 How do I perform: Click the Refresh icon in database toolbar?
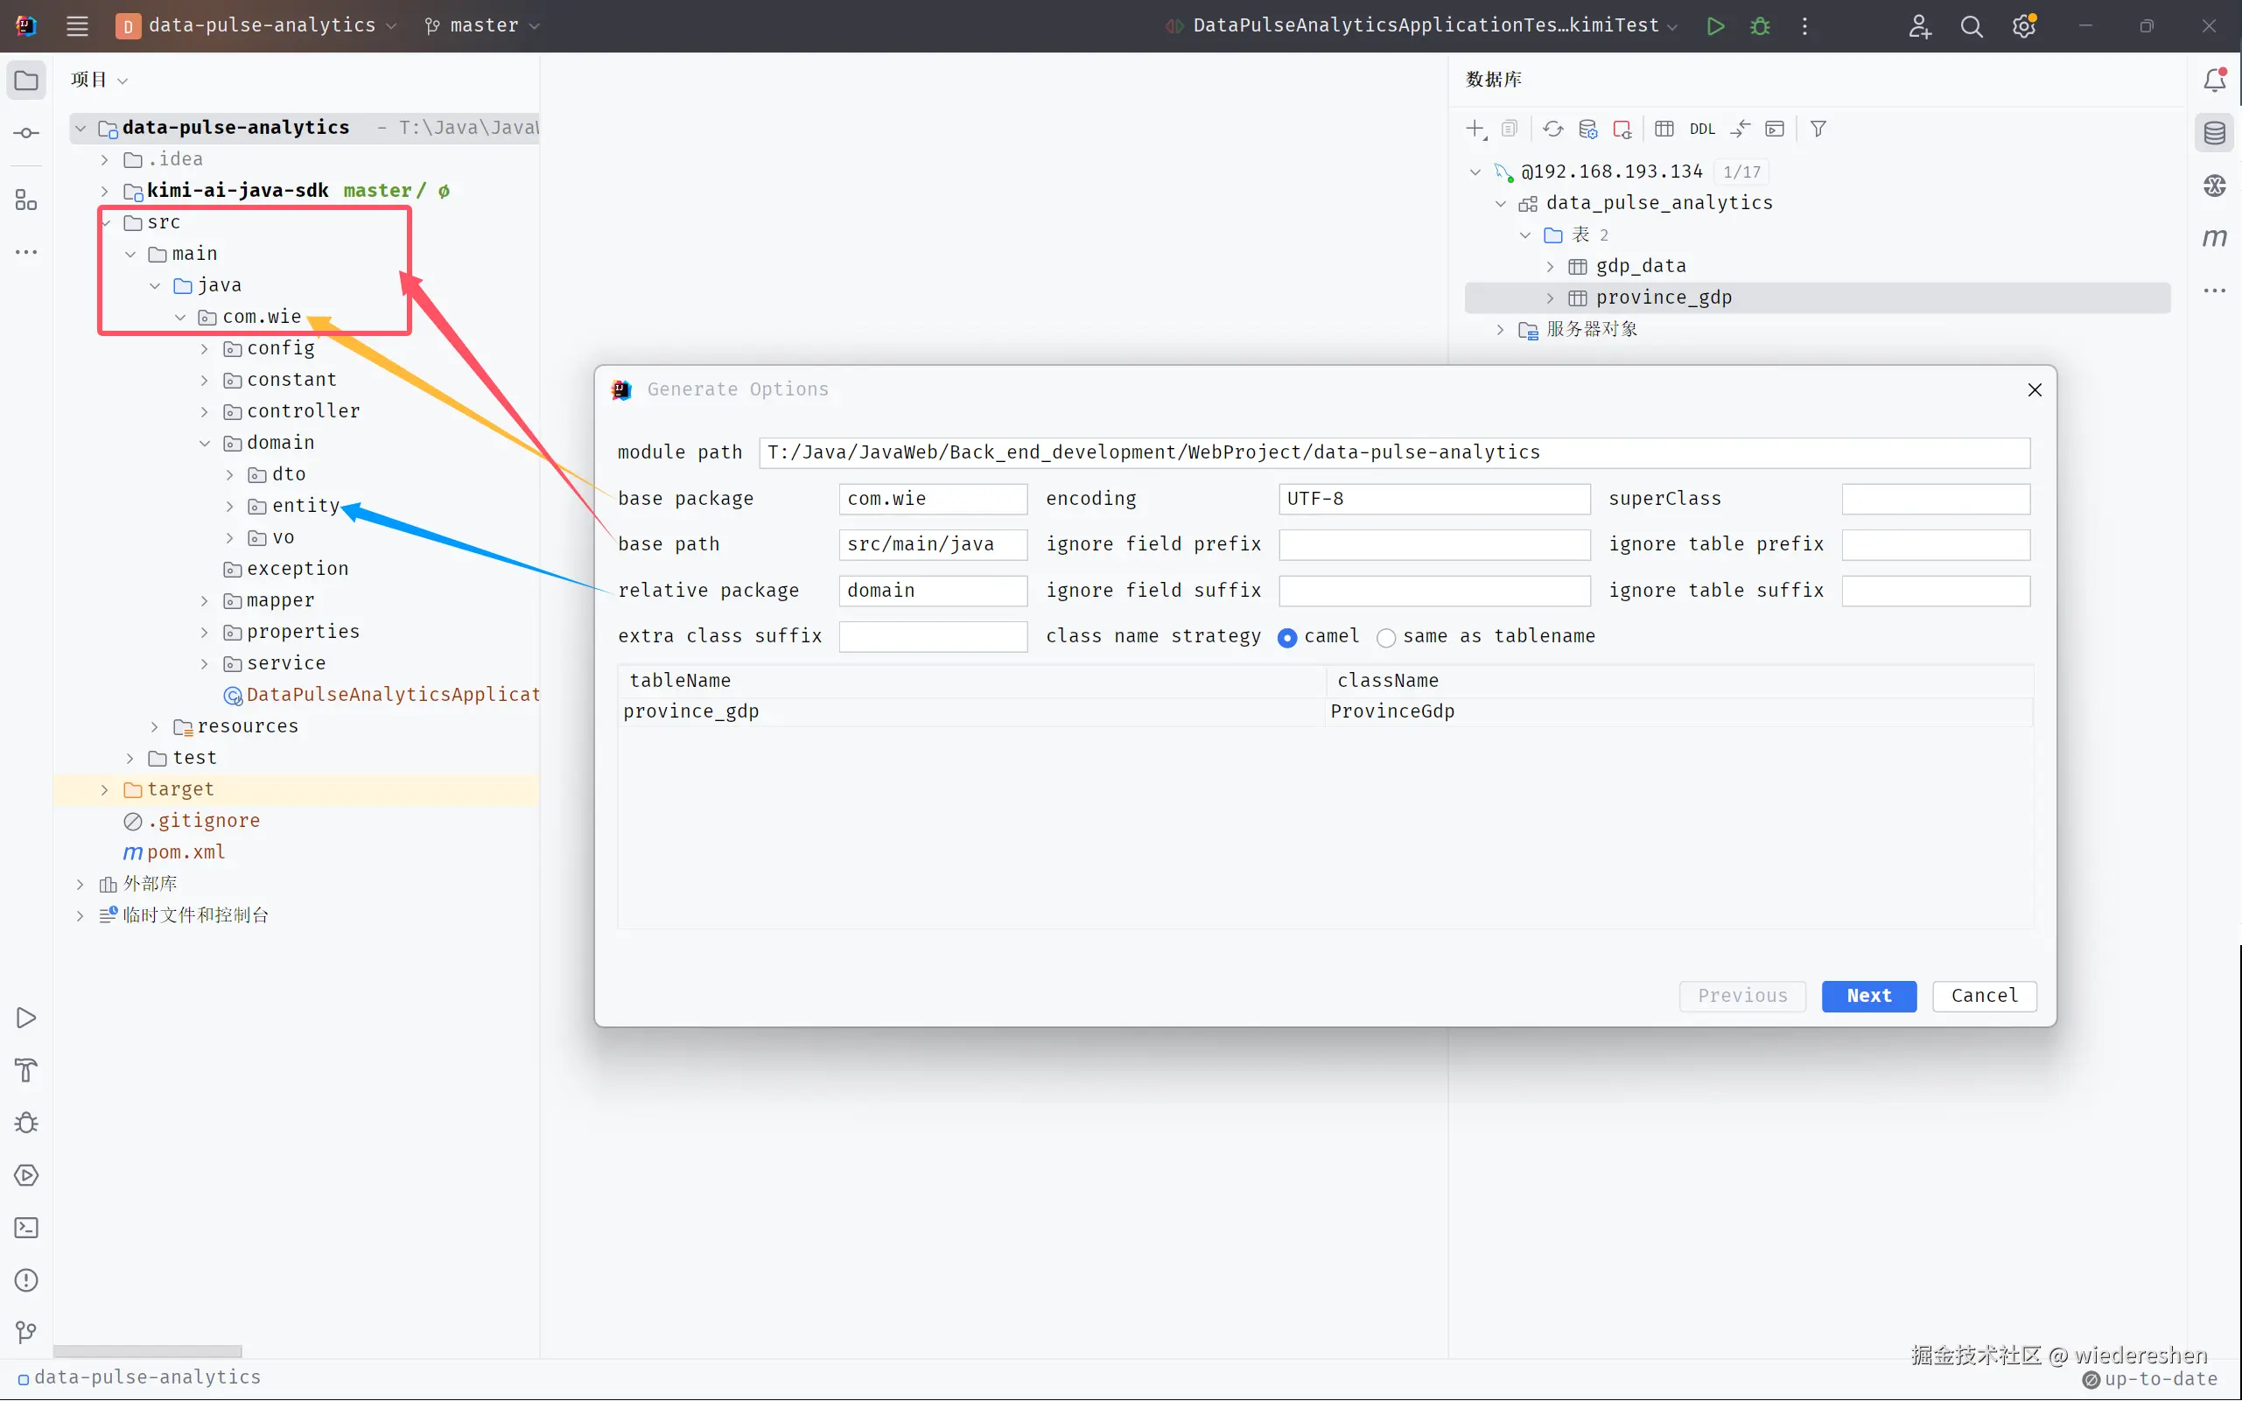tap(1552, 129)
